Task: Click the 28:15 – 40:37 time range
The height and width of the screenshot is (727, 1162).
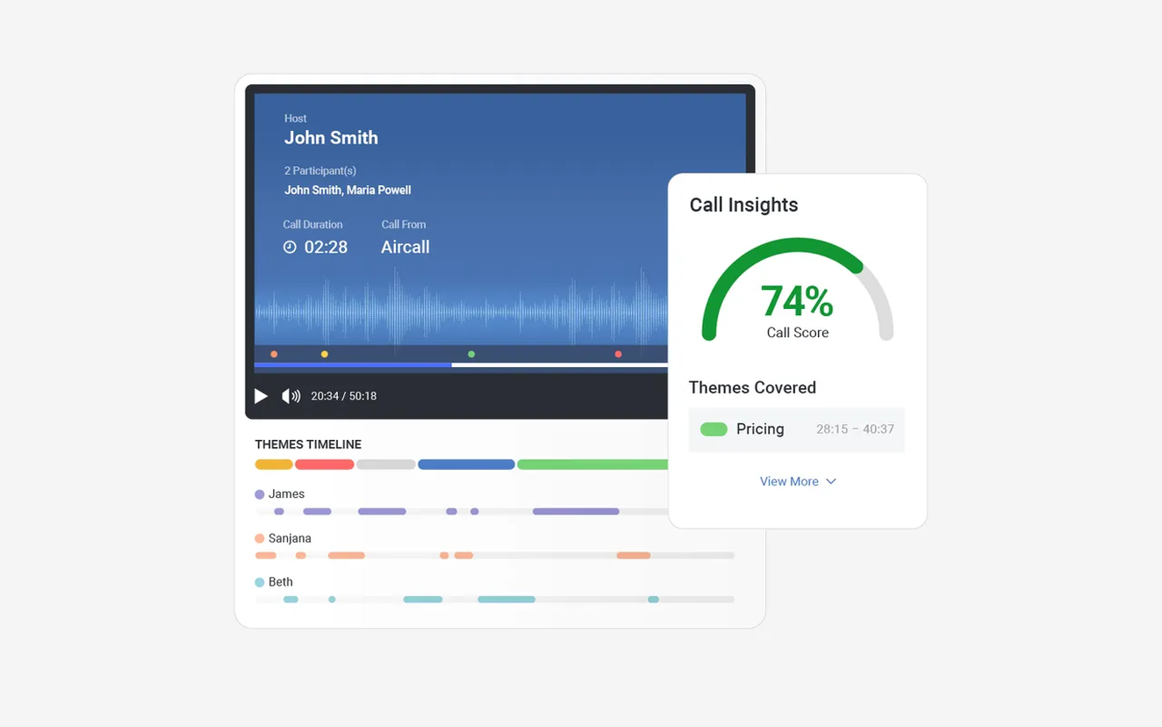Action: [x=855, y=429]
